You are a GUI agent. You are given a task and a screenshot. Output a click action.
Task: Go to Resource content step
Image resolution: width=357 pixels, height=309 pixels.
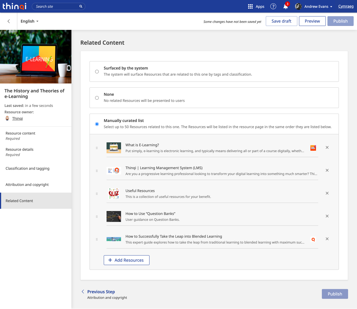tap(36, 136)
